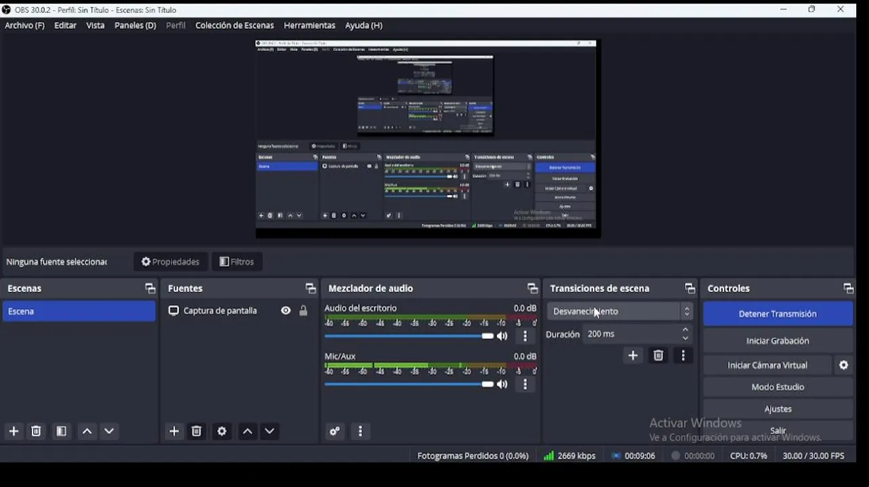
Task: Increase the Duración value with up arrow
Action: pos(685,330)
